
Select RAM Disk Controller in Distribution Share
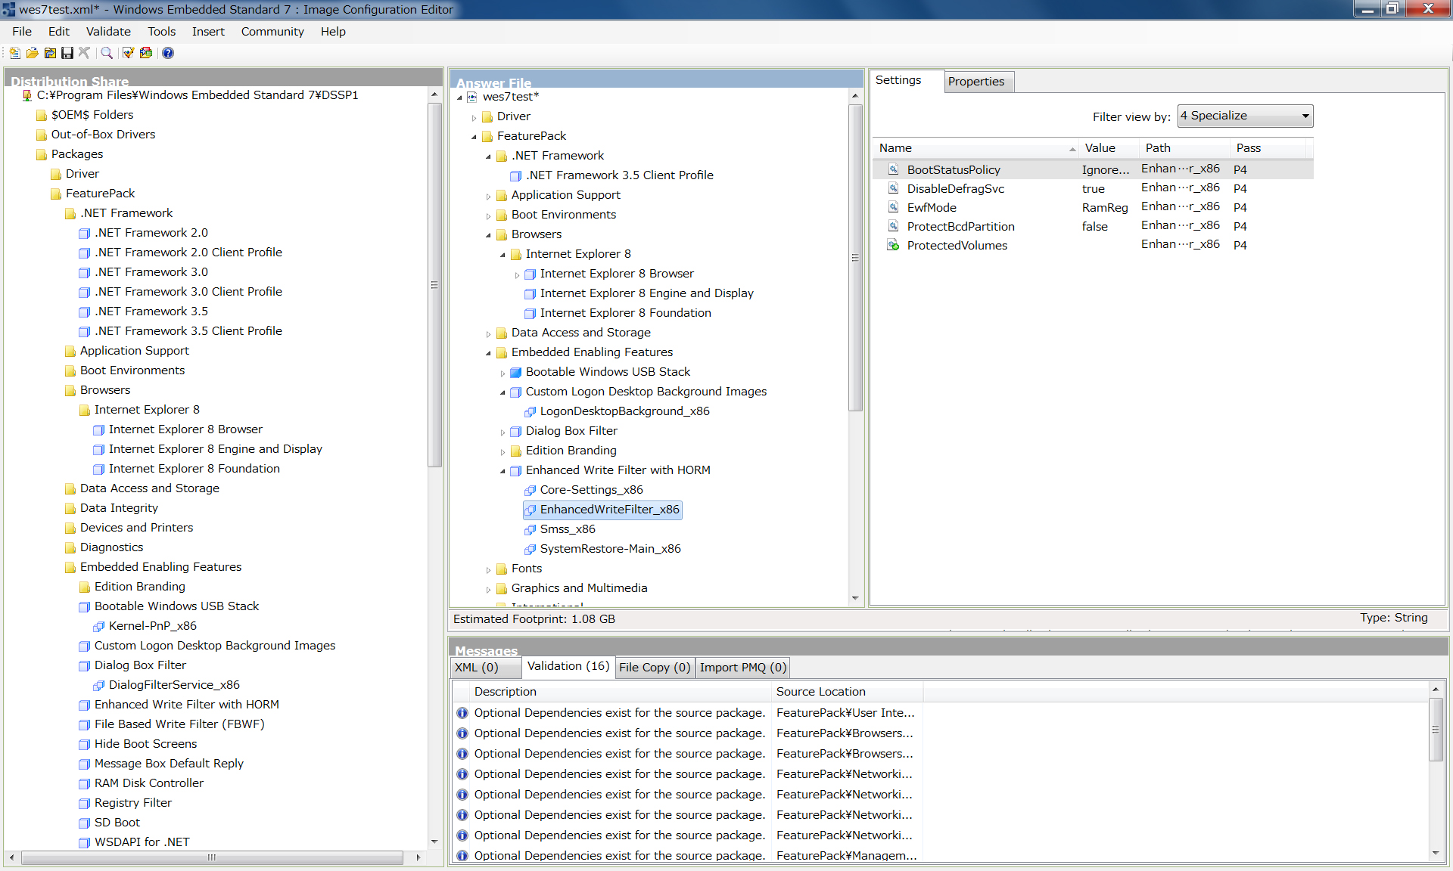[x=148, y=783]
